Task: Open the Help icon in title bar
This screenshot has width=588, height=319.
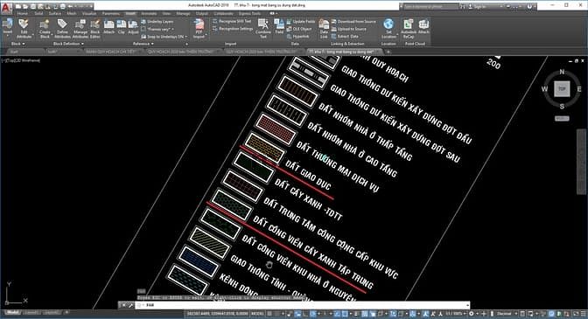Action: (x=529, y=6)
